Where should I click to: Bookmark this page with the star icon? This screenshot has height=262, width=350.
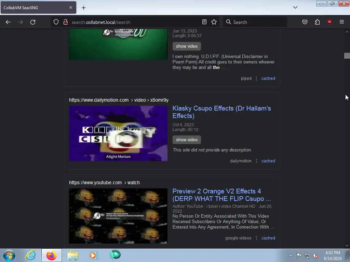(x=214, y=22)
